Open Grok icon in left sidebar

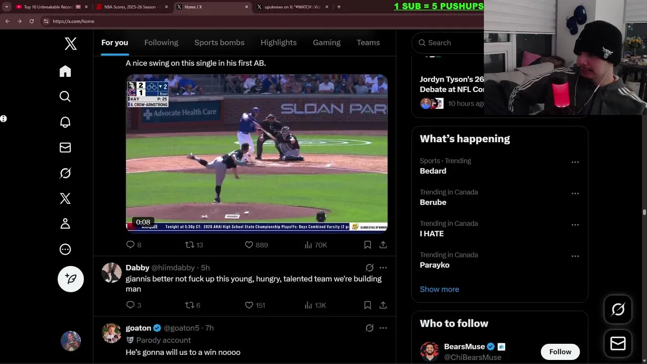(x=65, y=173)
